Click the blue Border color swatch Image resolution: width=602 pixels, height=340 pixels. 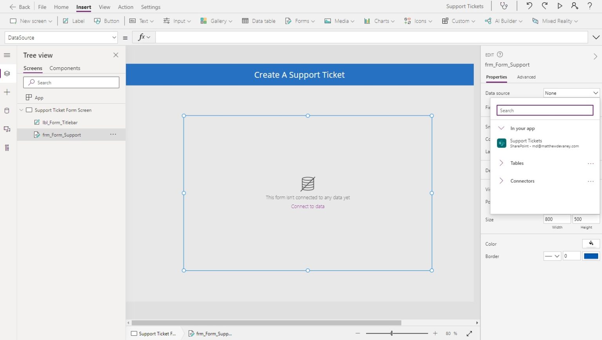pos(591,255)
